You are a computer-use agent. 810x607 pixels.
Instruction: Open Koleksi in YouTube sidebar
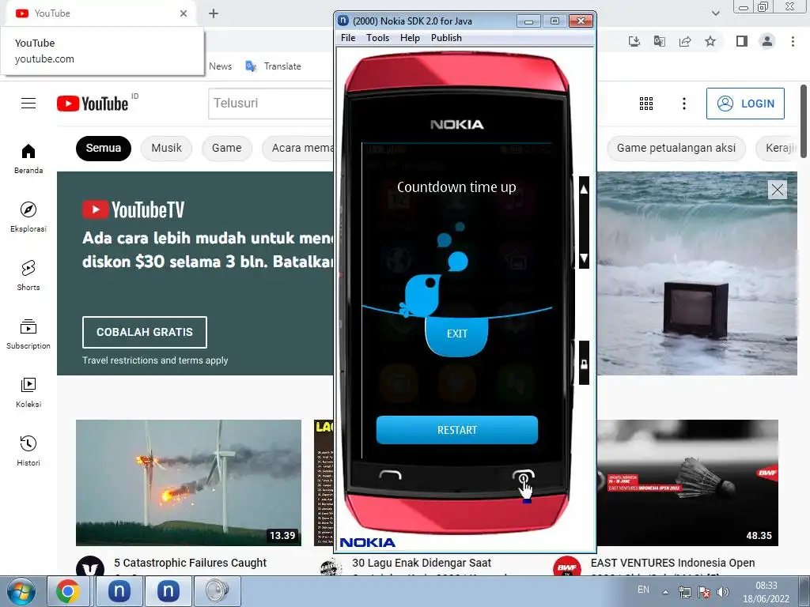[28, 392]
